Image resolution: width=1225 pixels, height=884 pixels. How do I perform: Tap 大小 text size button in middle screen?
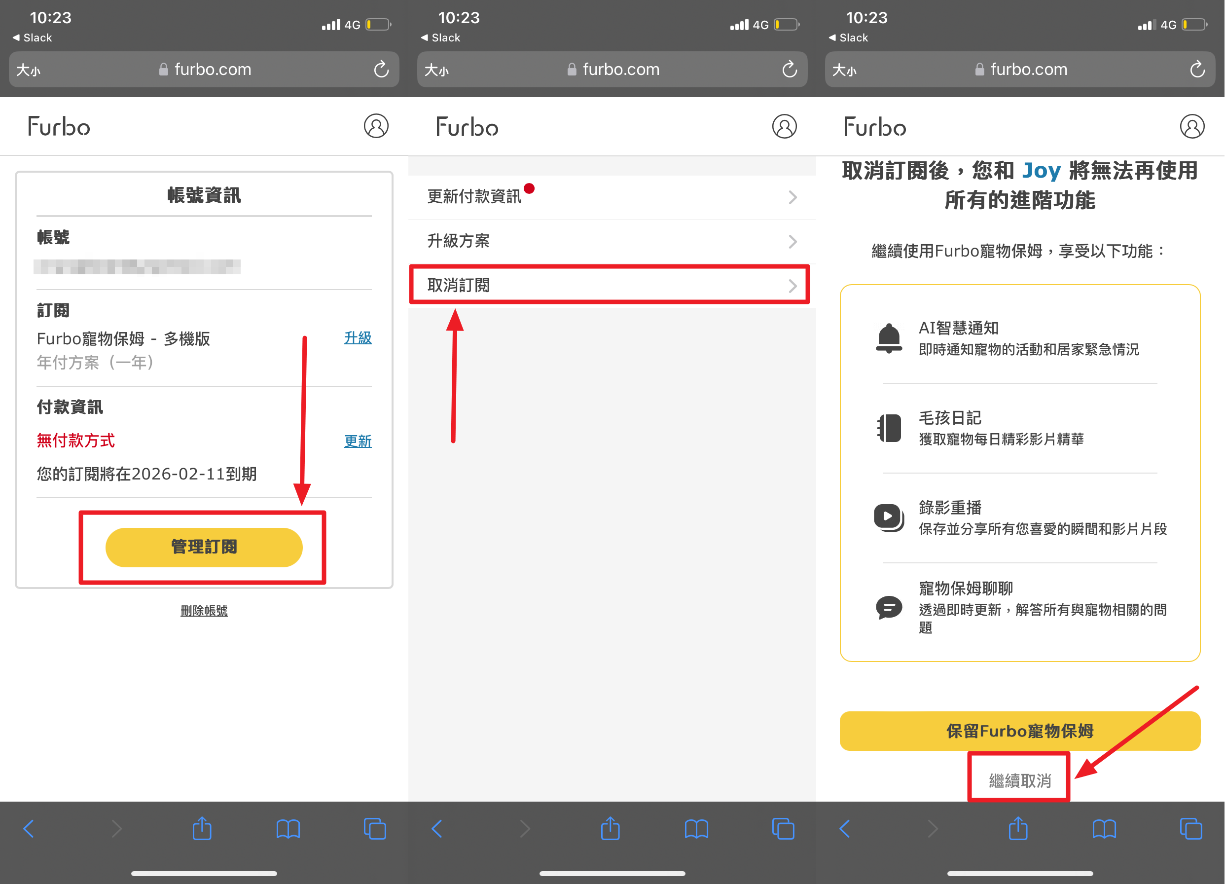click(x=437, y=70)
